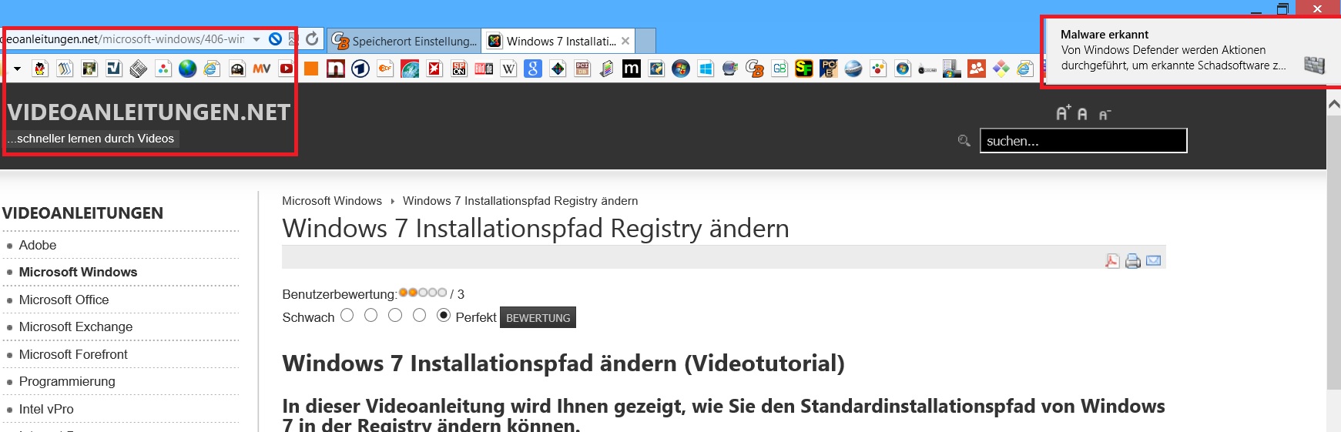
Task: Open Microsoft Office sidebar item
Action: [x=64, y=300]
